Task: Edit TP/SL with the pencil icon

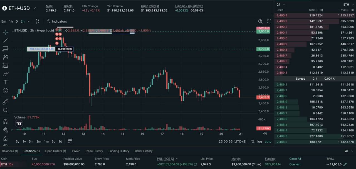Action: pyautogui.click(x=345, y=164)
